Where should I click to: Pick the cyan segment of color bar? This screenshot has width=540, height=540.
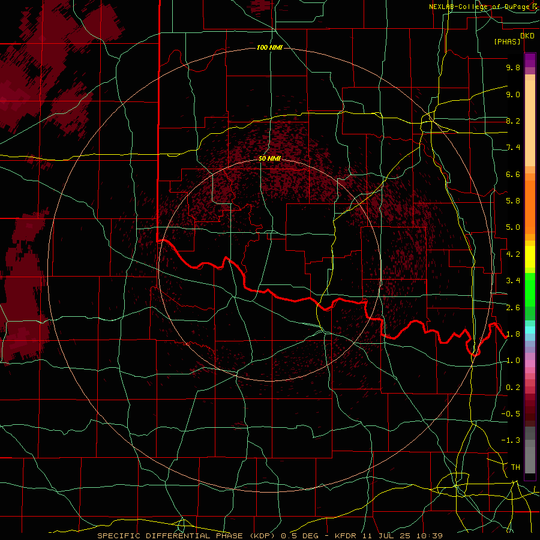point(530,330)
